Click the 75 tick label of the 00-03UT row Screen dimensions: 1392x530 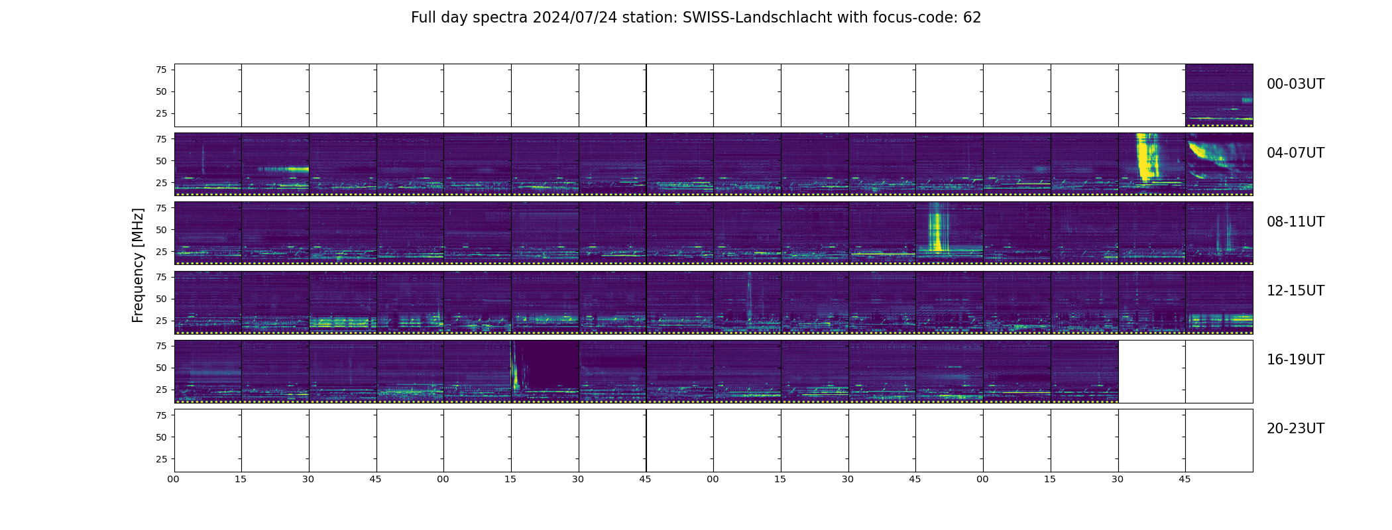[161, 70]
